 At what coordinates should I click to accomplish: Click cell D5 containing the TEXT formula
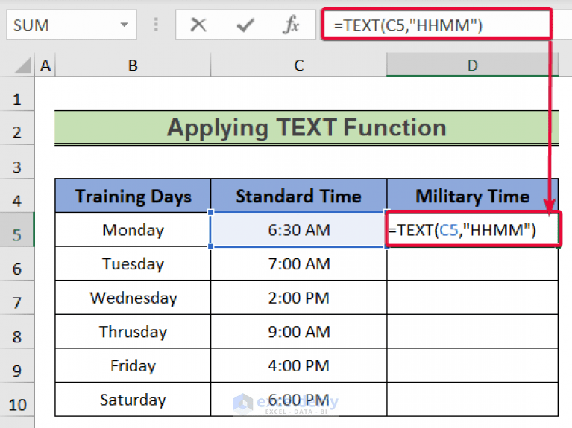[472, 230]
